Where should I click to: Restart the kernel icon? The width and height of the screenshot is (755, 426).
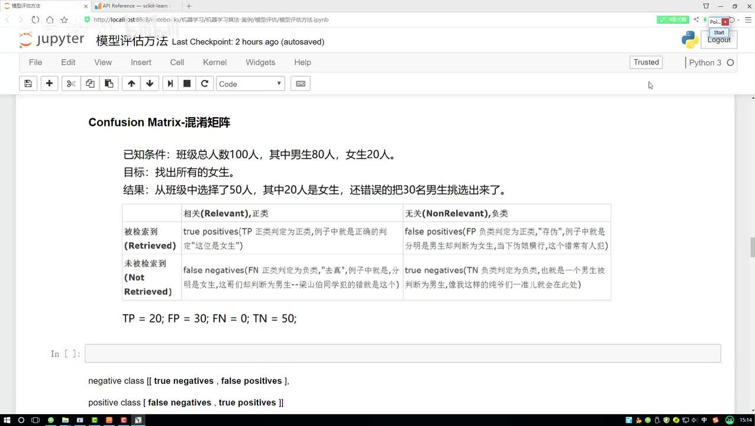[x=205, y=83]
